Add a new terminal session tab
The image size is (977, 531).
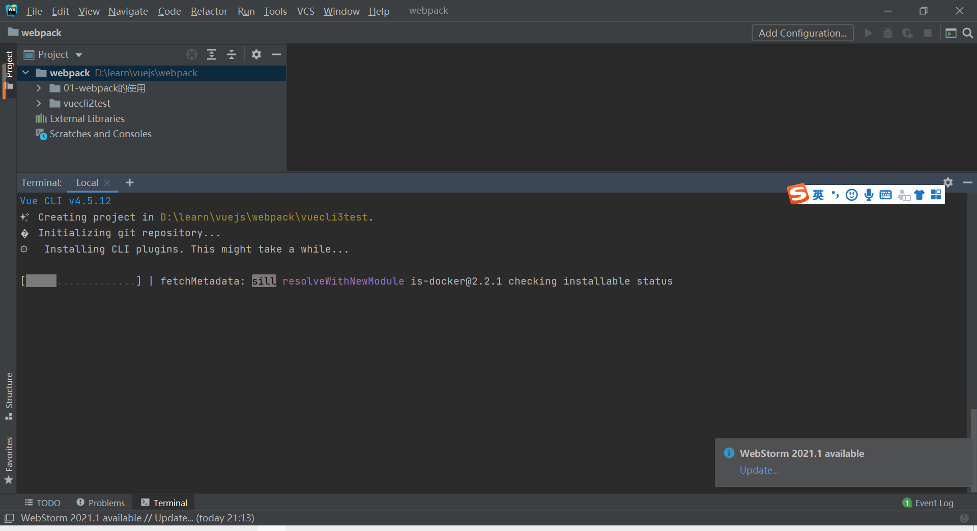[x=130, y=182]
